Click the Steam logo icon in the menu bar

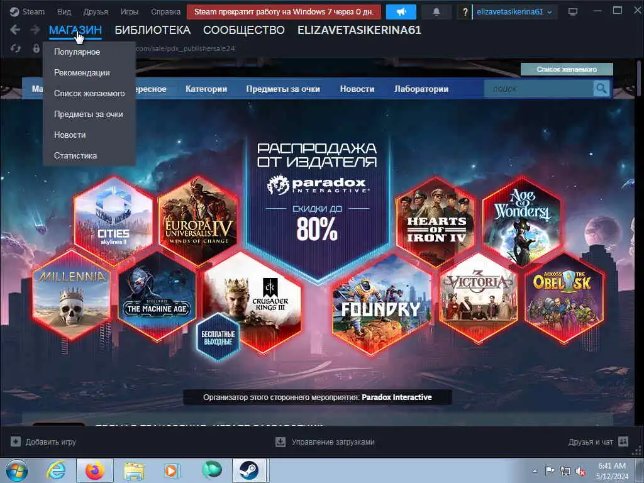pos(14,11)
